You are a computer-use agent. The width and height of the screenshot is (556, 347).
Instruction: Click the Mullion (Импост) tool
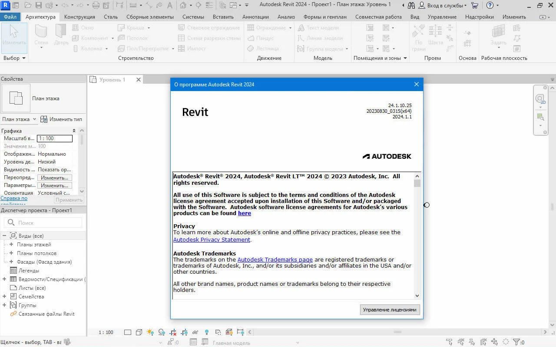pyautogui.click(x=192, y=49)
